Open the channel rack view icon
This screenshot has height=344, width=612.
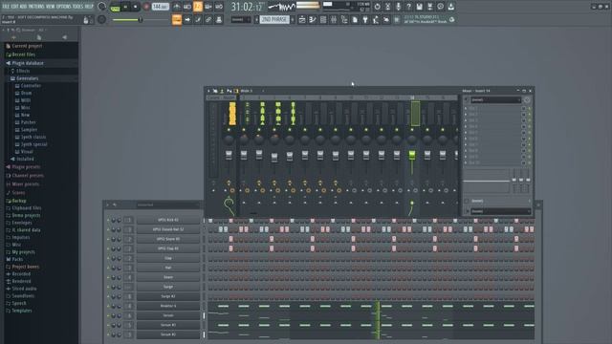[x=323, y=19]
